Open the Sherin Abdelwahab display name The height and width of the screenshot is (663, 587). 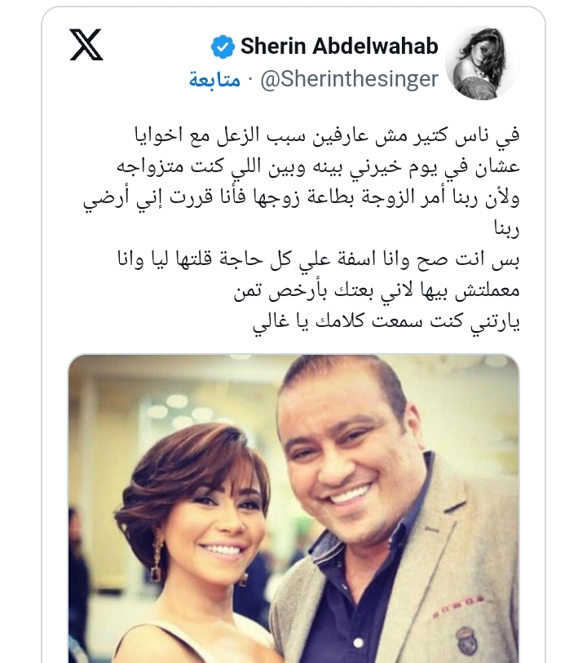pyautogui.click(x=339, y=46)
